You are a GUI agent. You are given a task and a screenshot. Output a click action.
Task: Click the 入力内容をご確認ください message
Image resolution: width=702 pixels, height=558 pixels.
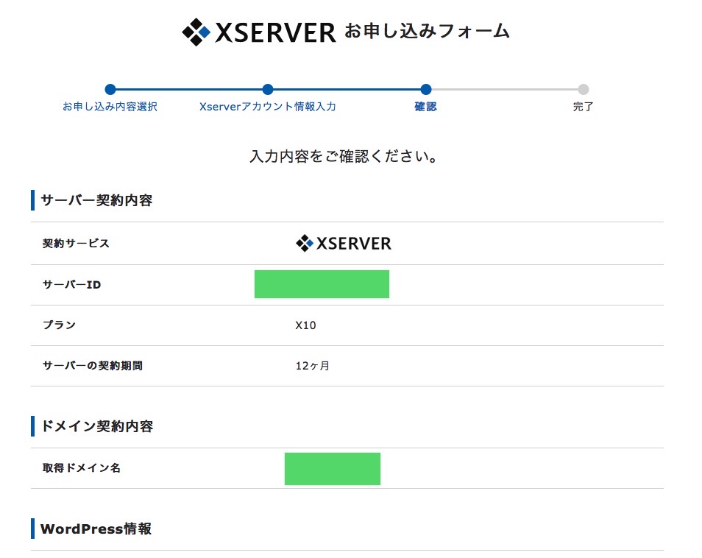[344, 157]
